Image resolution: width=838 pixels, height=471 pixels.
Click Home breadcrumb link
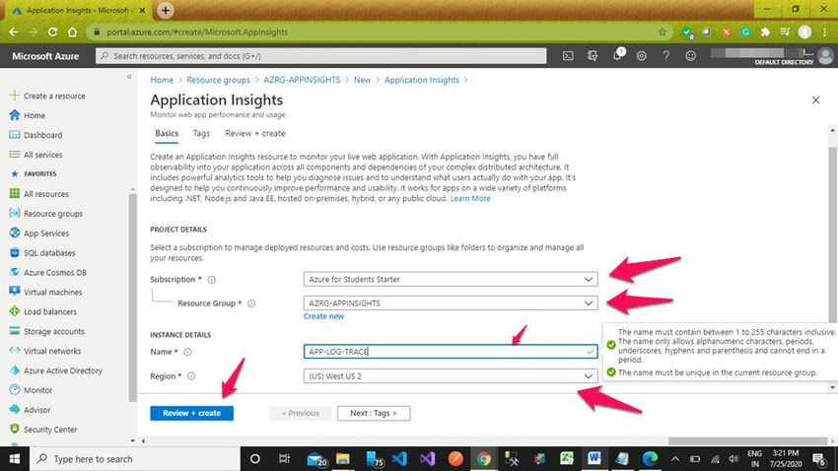162,80
